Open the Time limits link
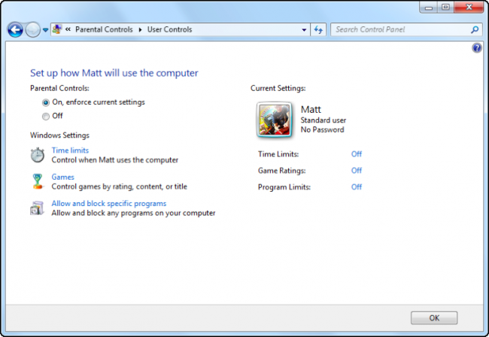 point(70,150)
